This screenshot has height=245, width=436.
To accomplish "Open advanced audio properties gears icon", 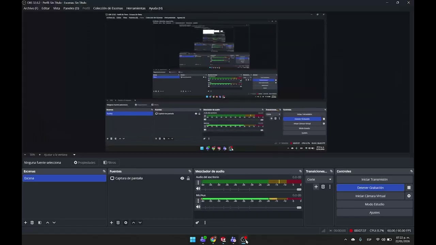I will click(197, 223).
